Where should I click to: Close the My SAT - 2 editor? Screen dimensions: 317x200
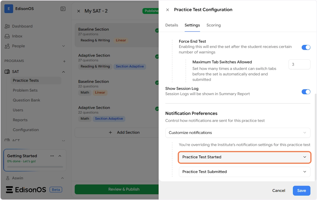[78, 11]
